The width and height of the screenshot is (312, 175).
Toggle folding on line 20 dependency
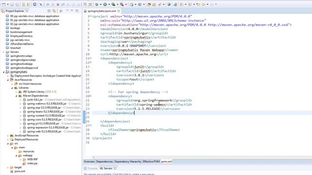click(91, 96)
